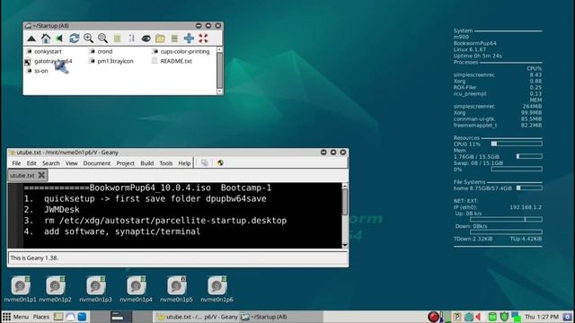
Task: Click Geany editor scroll-up arrow
Action: click(345, 186)
